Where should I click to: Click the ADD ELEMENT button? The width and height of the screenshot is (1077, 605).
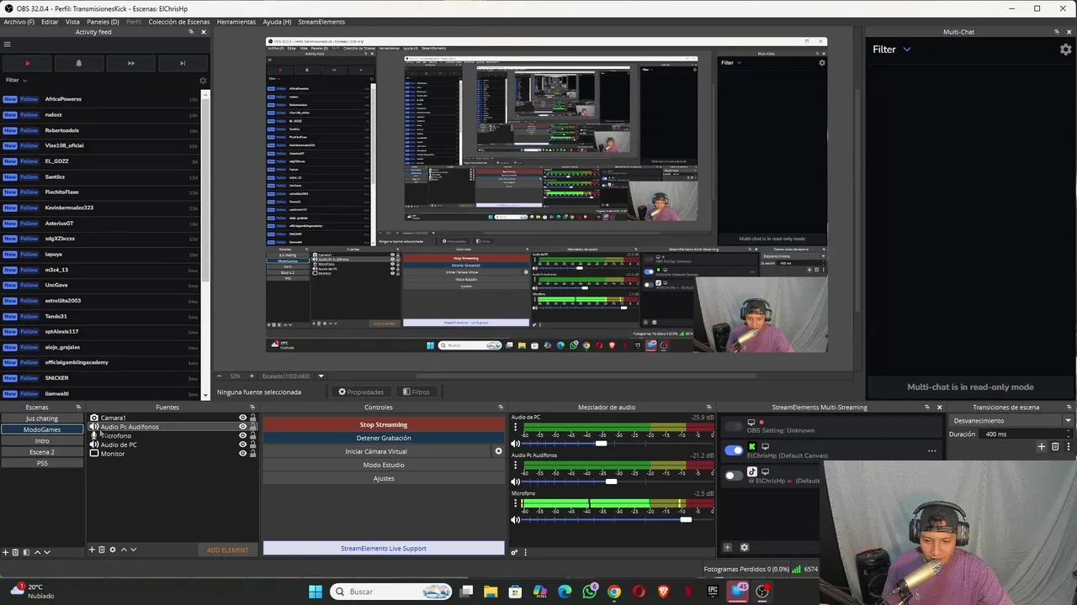click(228, 550)
